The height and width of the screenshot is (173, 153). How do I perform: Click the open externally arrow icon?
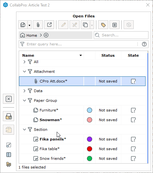click(49, 25)
